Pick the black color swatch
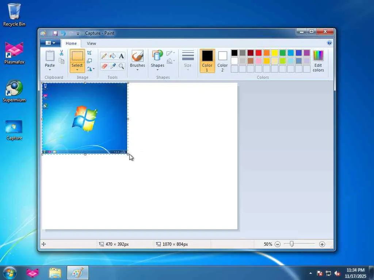Screen dimensions: 374x280 (x=234, y=52)
